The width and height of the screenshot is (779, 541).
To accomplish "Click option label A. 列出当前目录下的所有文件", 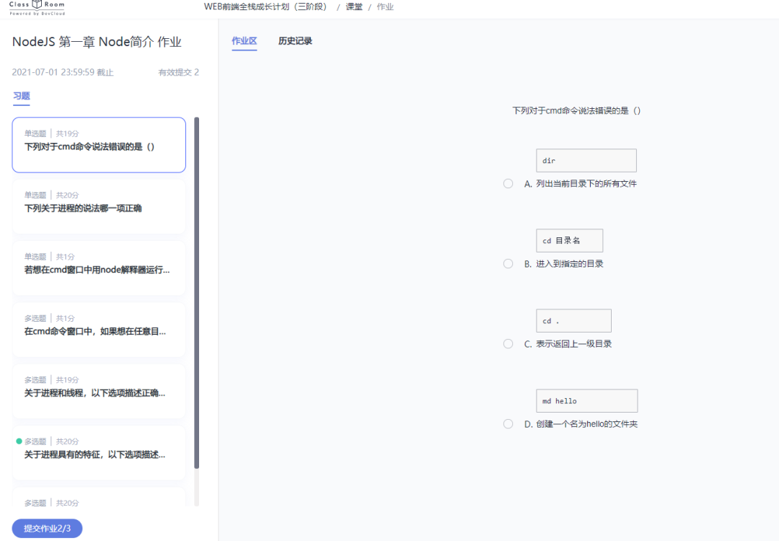I will (x=580, y=184).
